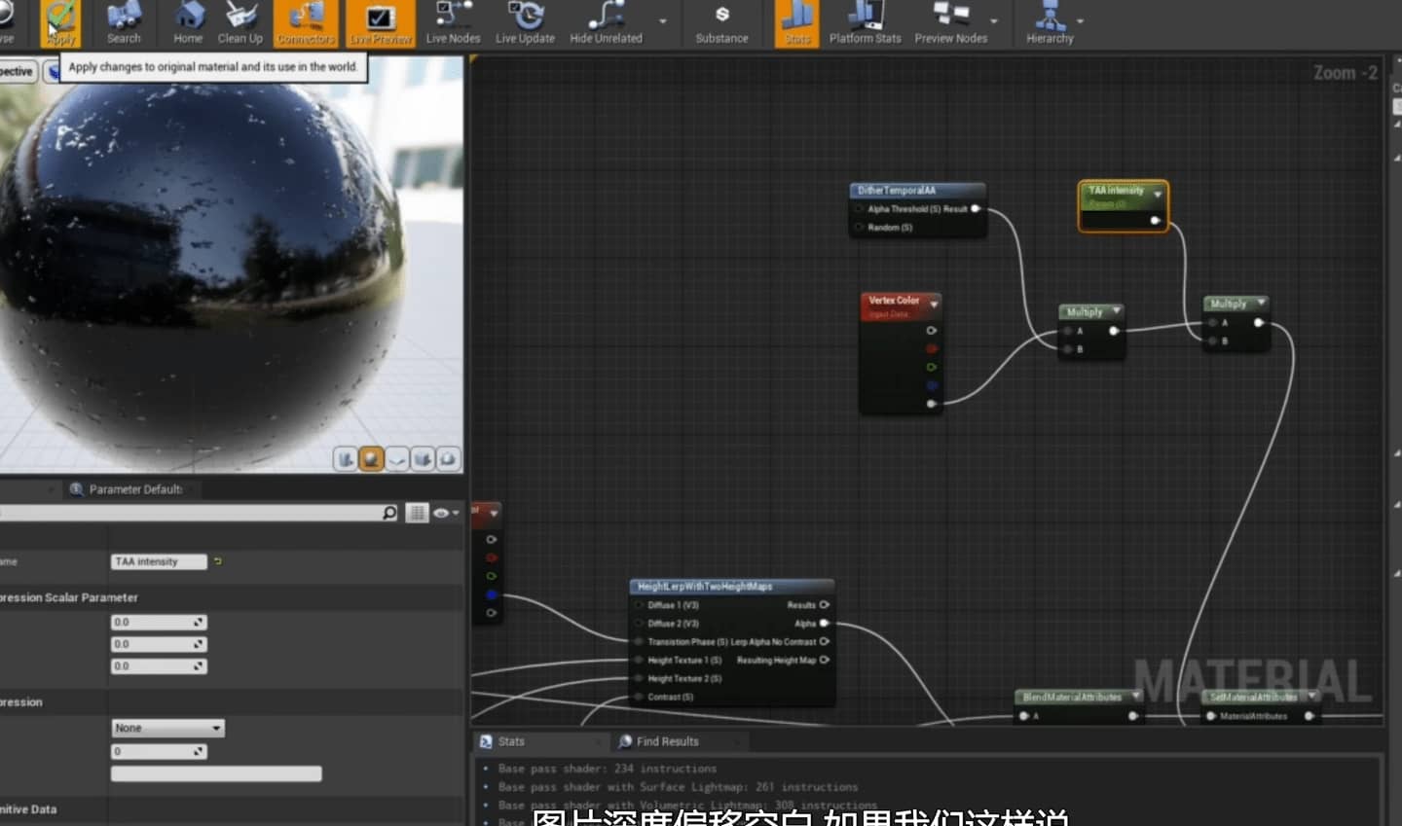This screenshot has height=826, width=1402.
Task: Toggle Live Preview option
Action: [381, 23]
